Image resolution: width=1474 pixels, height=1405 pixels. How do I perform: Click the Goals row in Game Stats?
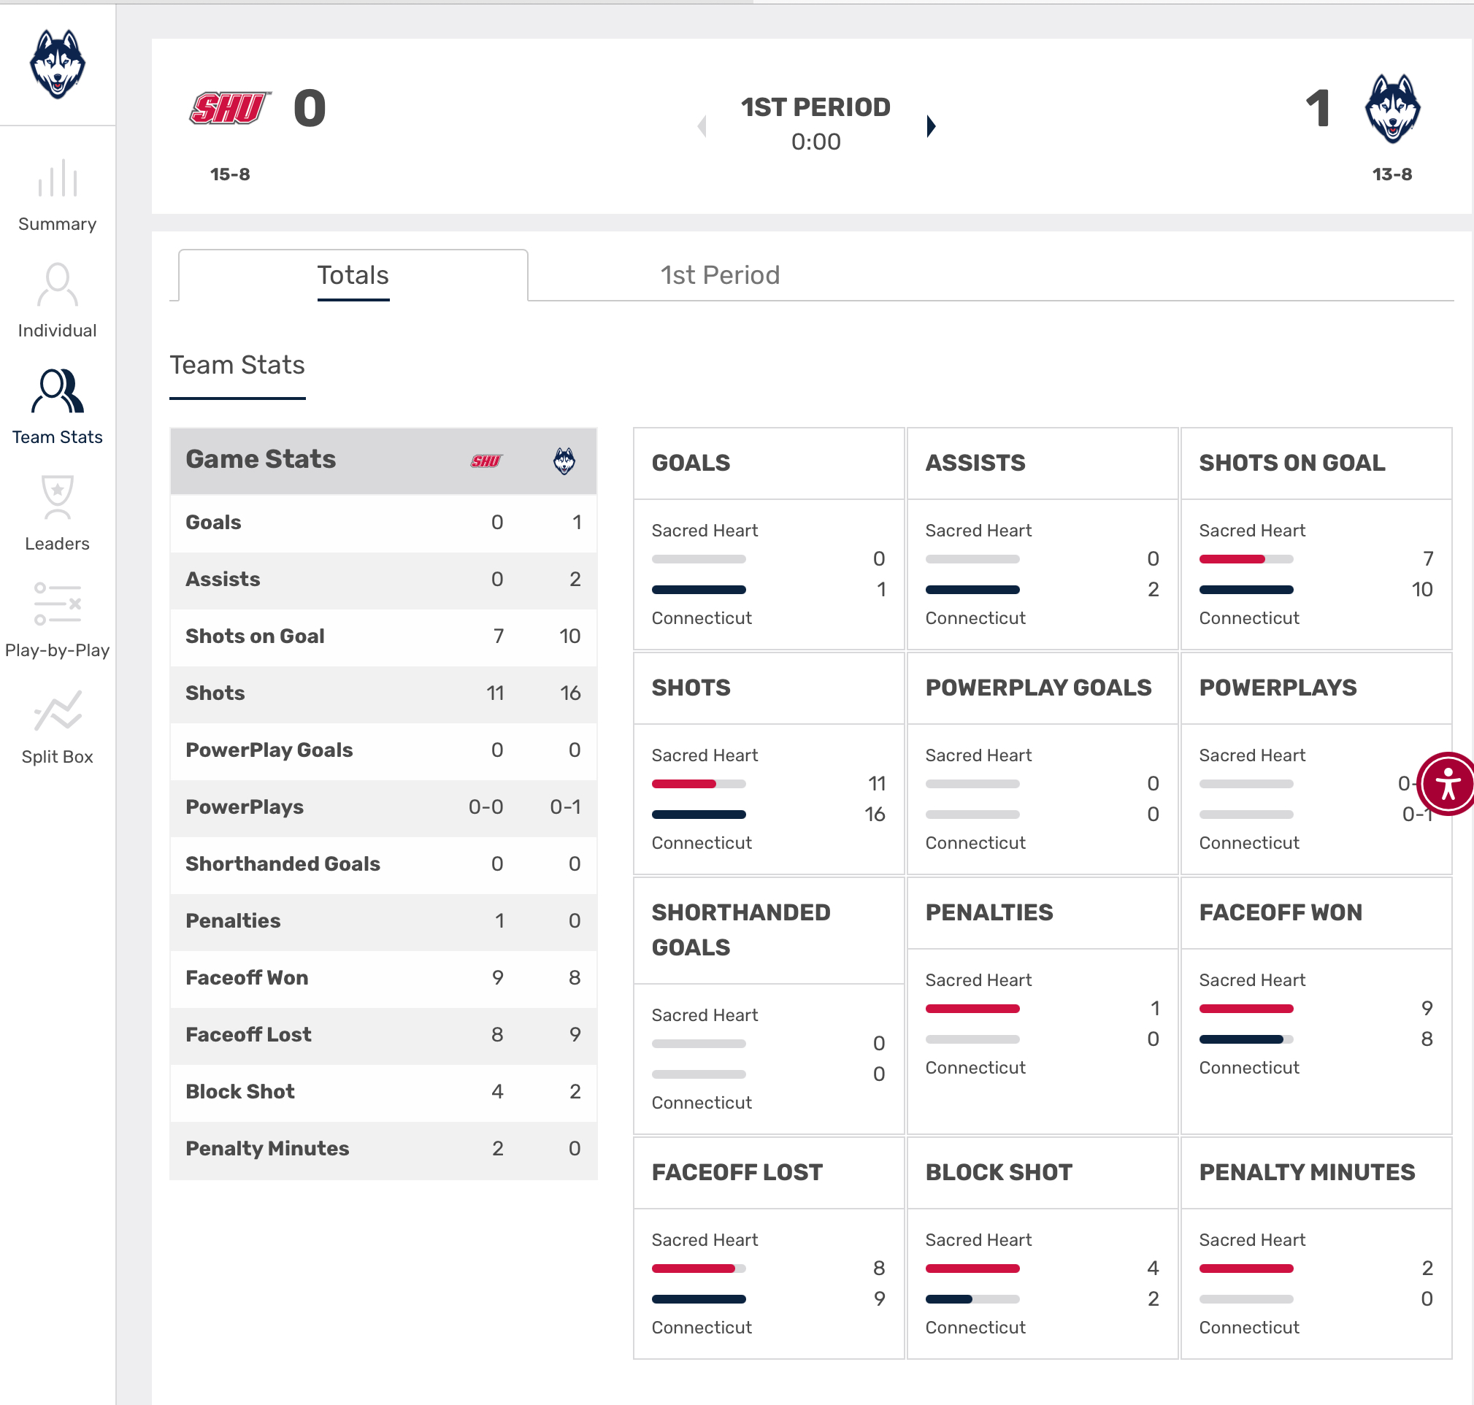[x=383, y=522]
